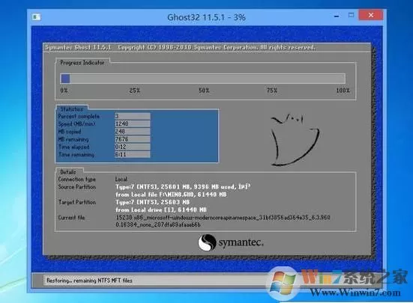Click the Time elapsed value 0:12

point(132,147)
